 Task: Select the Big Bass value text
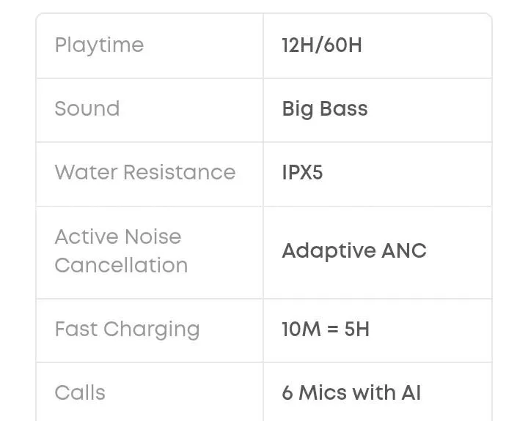325,109
